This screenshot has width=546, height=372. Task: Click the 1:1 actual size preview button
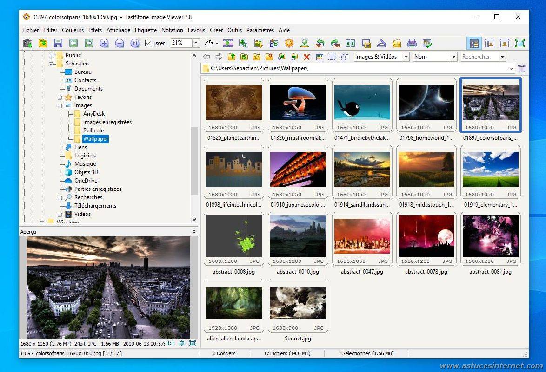click(171, 343)
